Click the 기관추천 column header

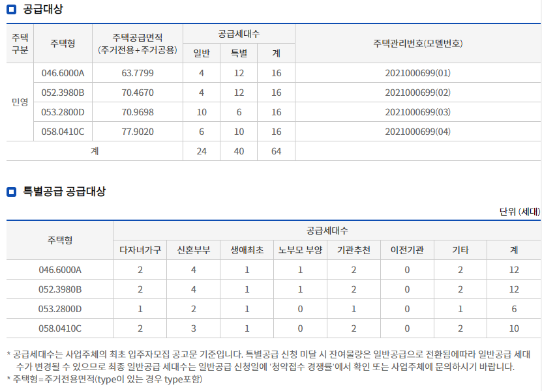(354, 250)
